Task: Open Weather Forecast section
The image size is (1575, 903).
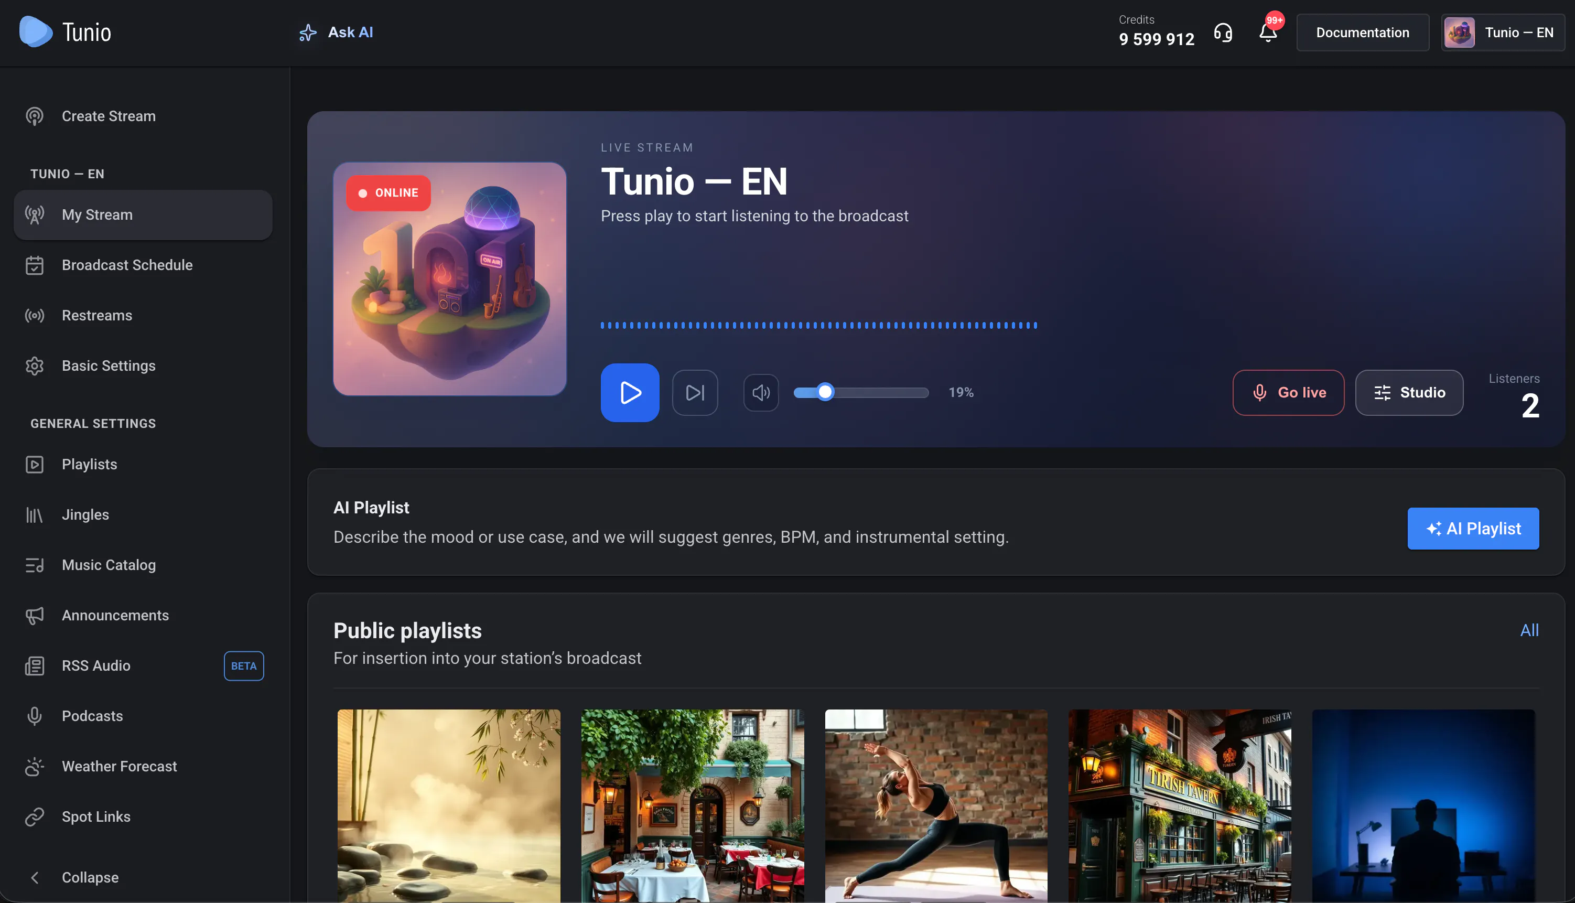Action: (143, 766)
